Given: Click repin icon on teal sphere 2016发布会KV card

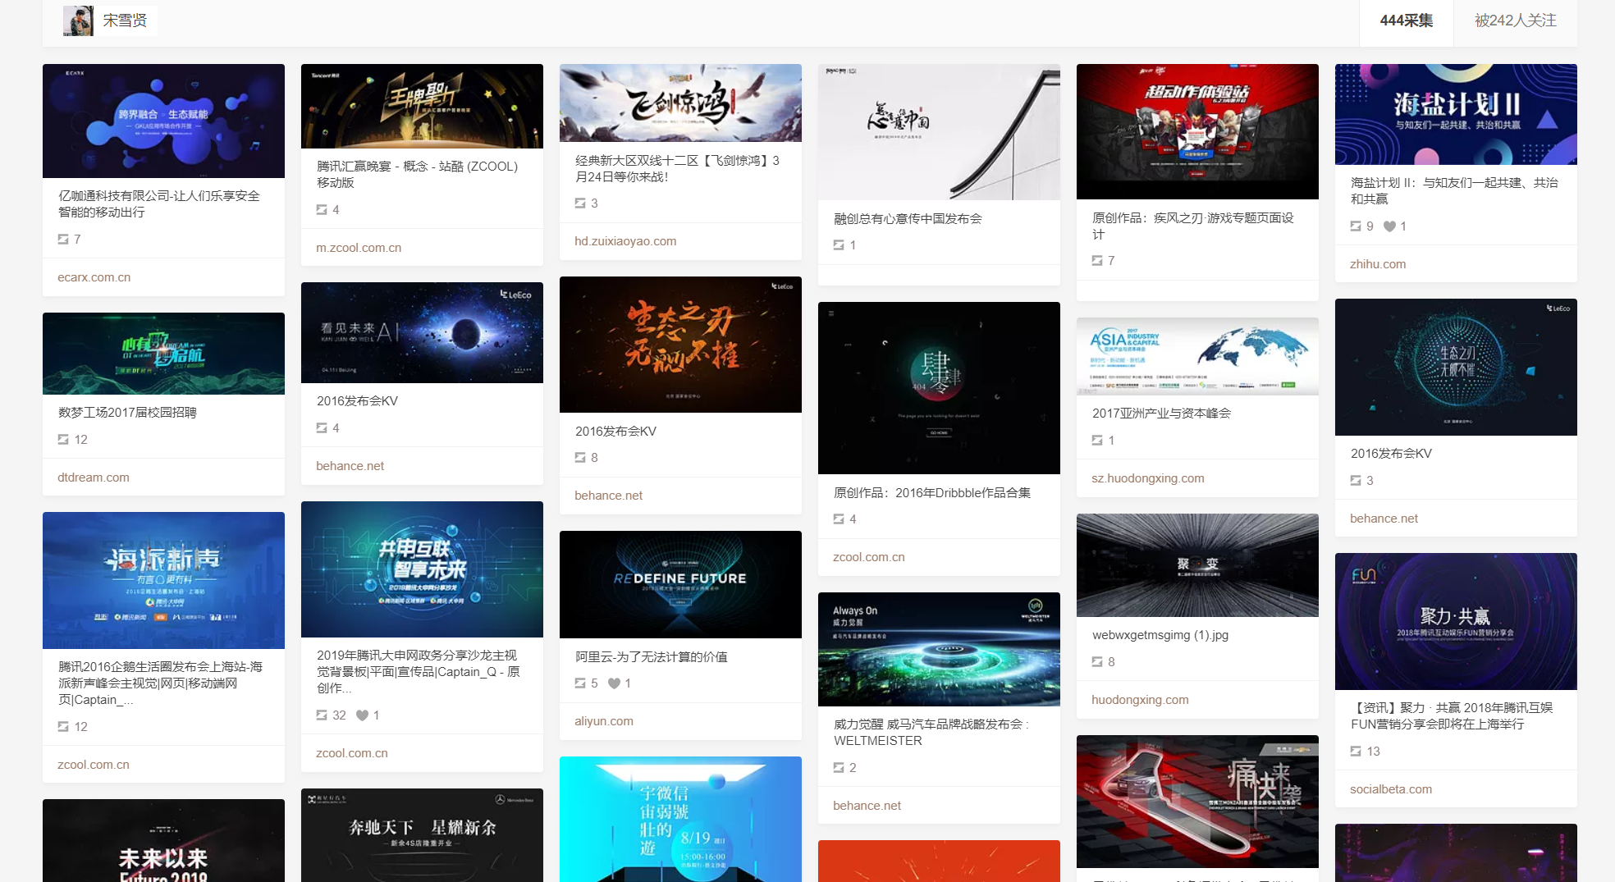Looking at the screenshot, I should click(x=1356, y=481).
